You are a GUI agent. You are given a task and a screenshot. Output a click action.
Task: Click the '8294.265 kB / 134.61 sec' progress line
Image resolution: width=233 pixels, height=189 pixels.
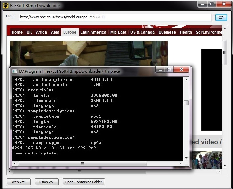pos(54,148)
